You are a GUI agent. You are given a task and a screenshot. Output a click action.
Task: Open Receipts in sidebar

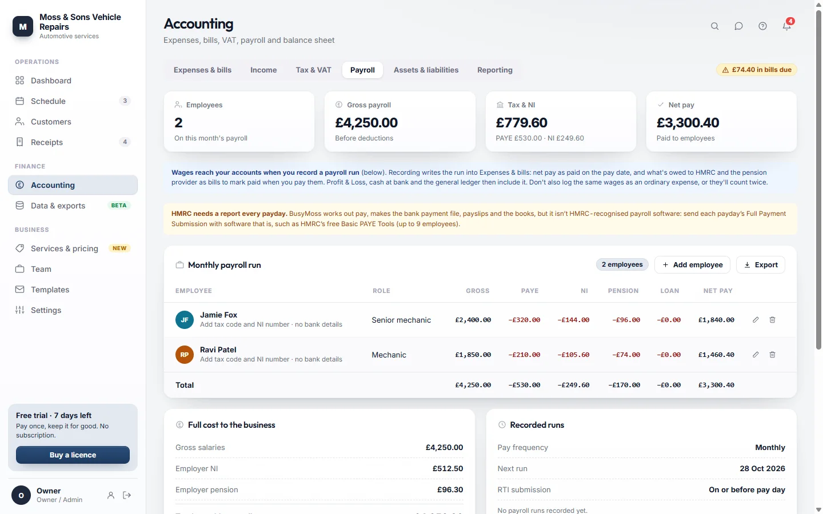point(73,142)
